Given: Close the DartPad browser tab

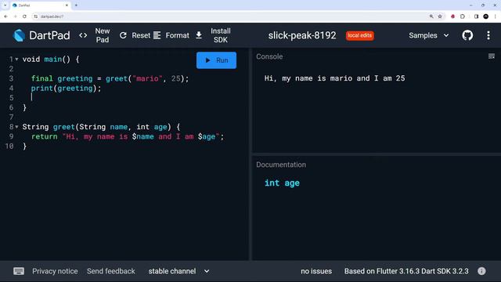Looking at the screenshot, I should coord(67,5).
